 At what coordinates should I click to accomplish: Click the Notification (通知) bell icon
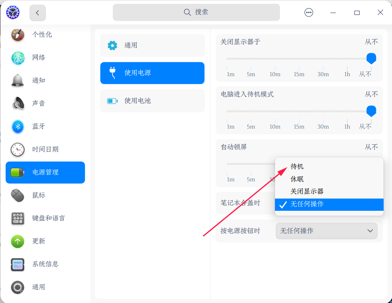[x=18, y=80]
